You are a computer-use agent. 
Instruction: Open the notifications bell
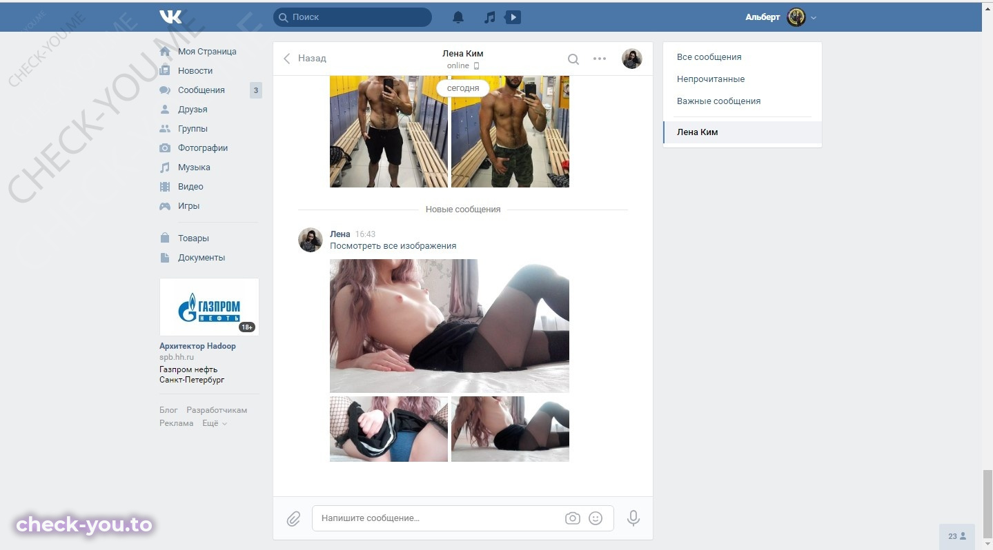[458, 17]
